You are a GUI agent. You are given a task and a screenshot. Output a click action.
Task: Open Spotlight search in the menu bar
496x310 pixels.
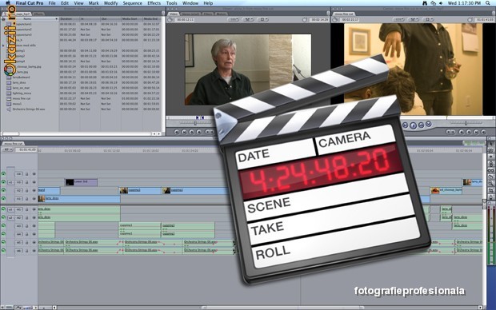tap(488, 3)
